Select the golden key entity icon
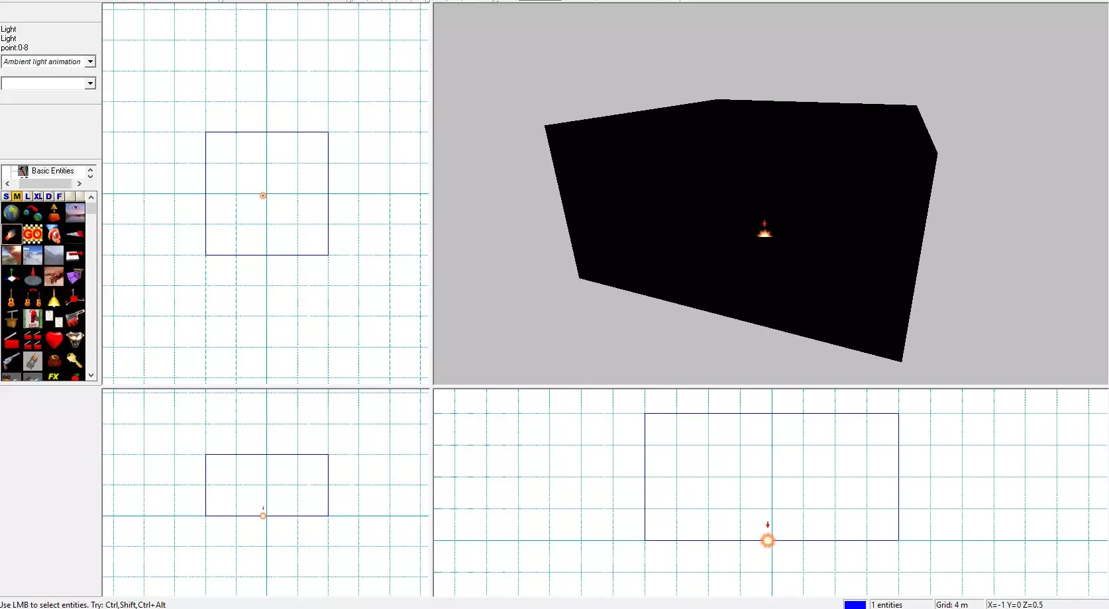The image size is (1109, 609). click(75, 361)
